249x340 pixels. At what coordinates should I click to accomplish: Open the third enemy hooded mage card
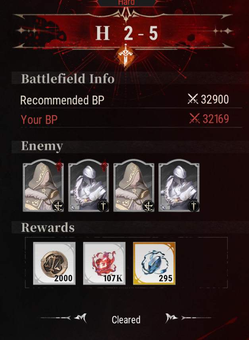[x=134, y=185]
